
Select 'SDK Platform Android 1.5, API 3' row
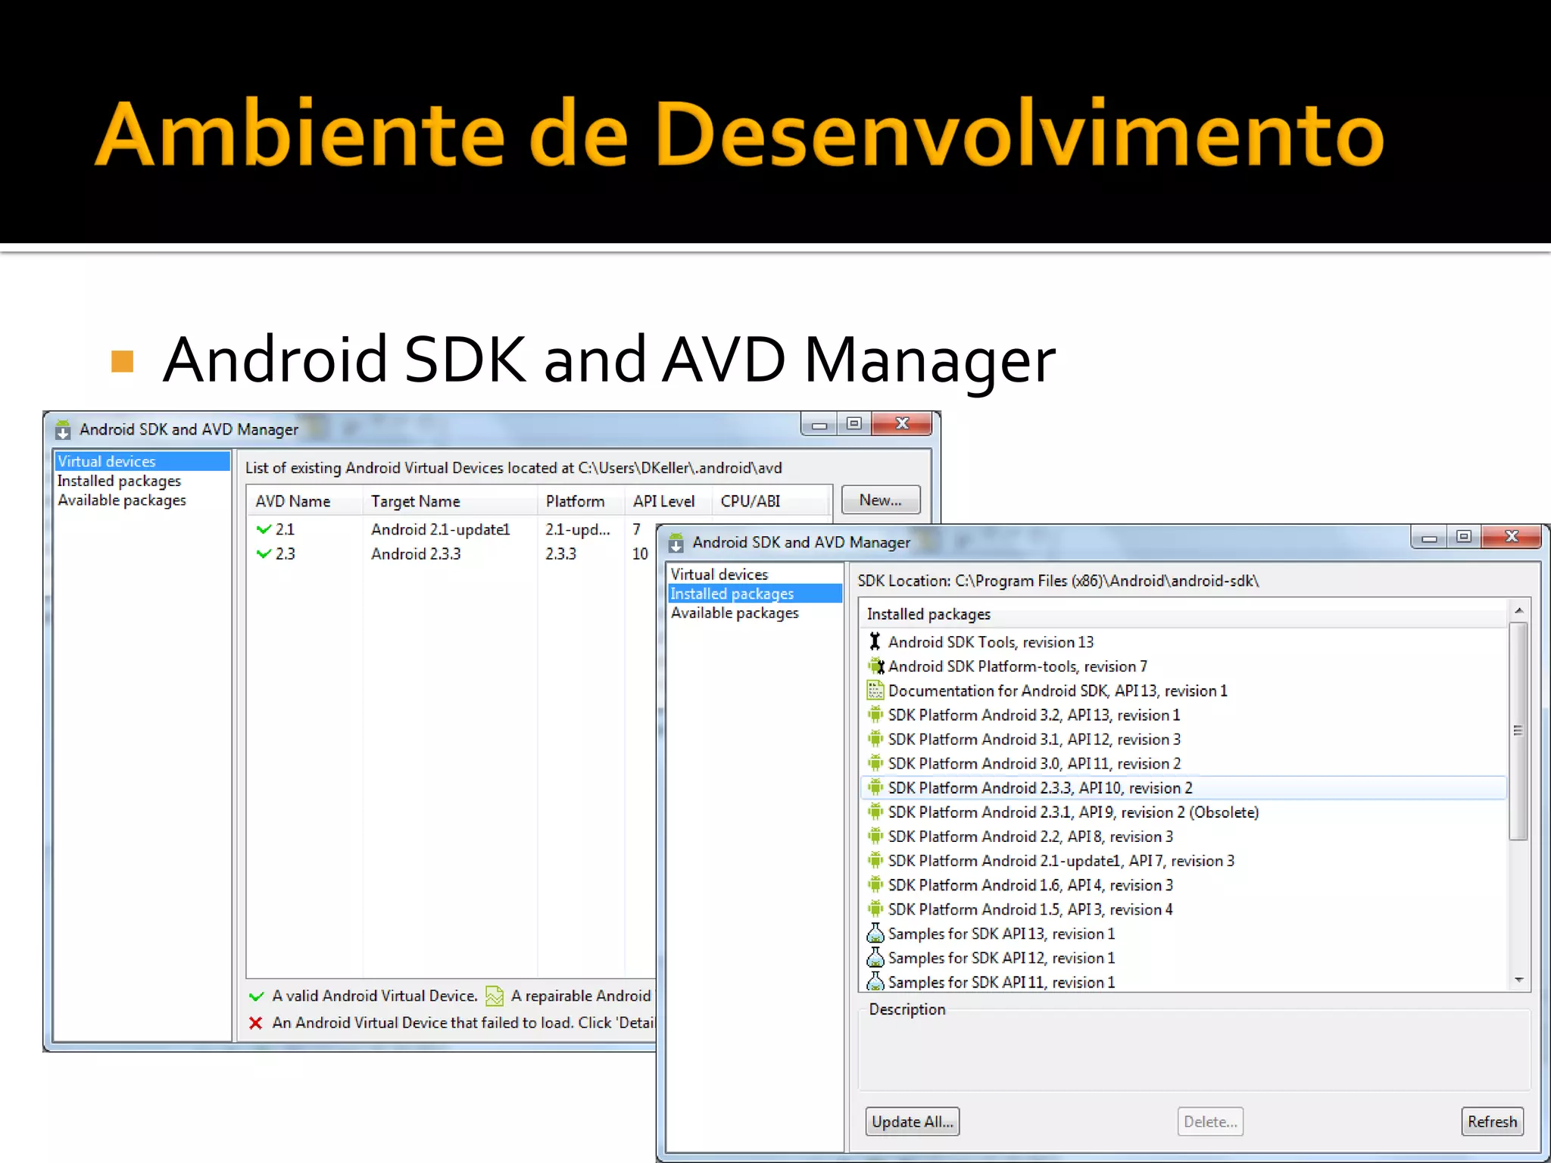coord(1183,909)
